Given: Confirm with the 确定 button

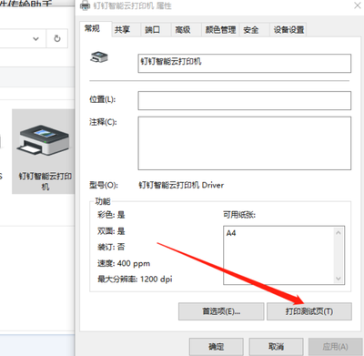Looking at the screenshot, I should tap(217, 346).
